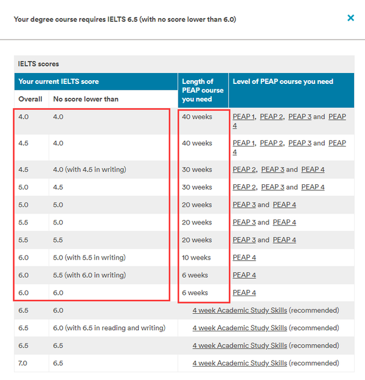Image resolution: width=365 pixels, height=380 pixels.
Task: Click the dialog title about IELTS 6.5 requirement
Action: coord(125,19)
